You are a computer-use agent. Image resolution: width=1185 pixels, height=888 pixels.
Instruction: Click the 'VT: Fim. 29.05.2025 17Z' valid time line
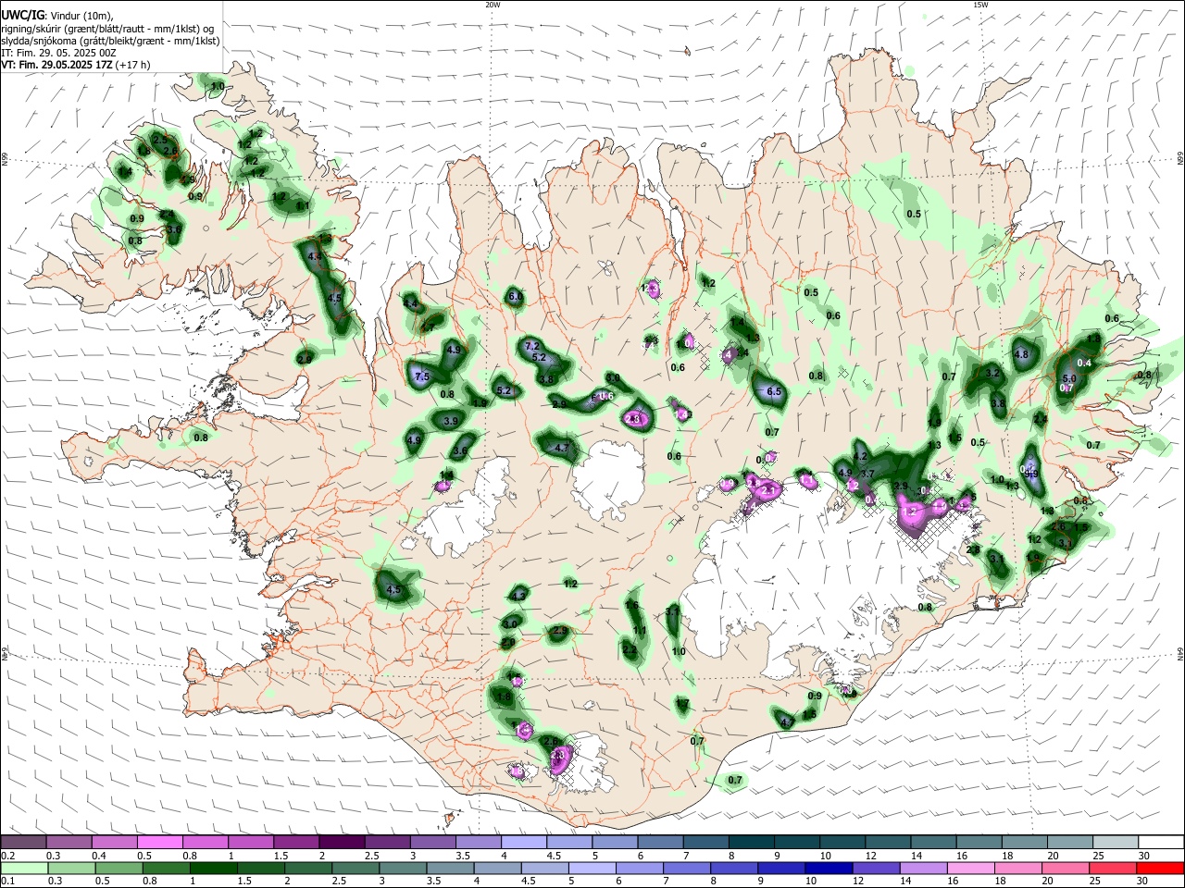point(76,65)
